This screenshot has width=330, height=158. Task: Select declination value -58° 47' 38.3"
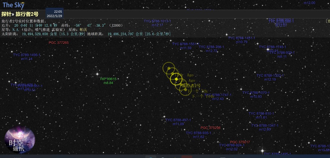pos(90,25)
